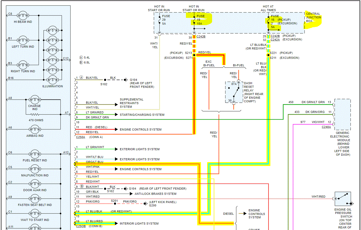
Task: Click the MALFUNCTION IND lamp symbol
Action: (34, 169)
